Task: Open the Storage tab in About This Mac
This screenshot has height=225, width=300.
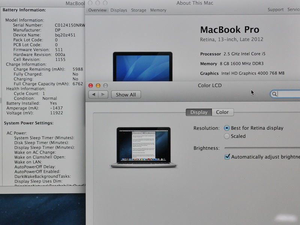Action: [138, 10]
